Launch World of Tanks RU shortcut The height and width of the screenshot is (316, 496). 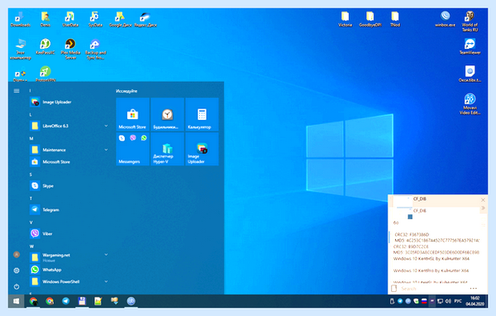pyautogui.click(x=470, y=22)
